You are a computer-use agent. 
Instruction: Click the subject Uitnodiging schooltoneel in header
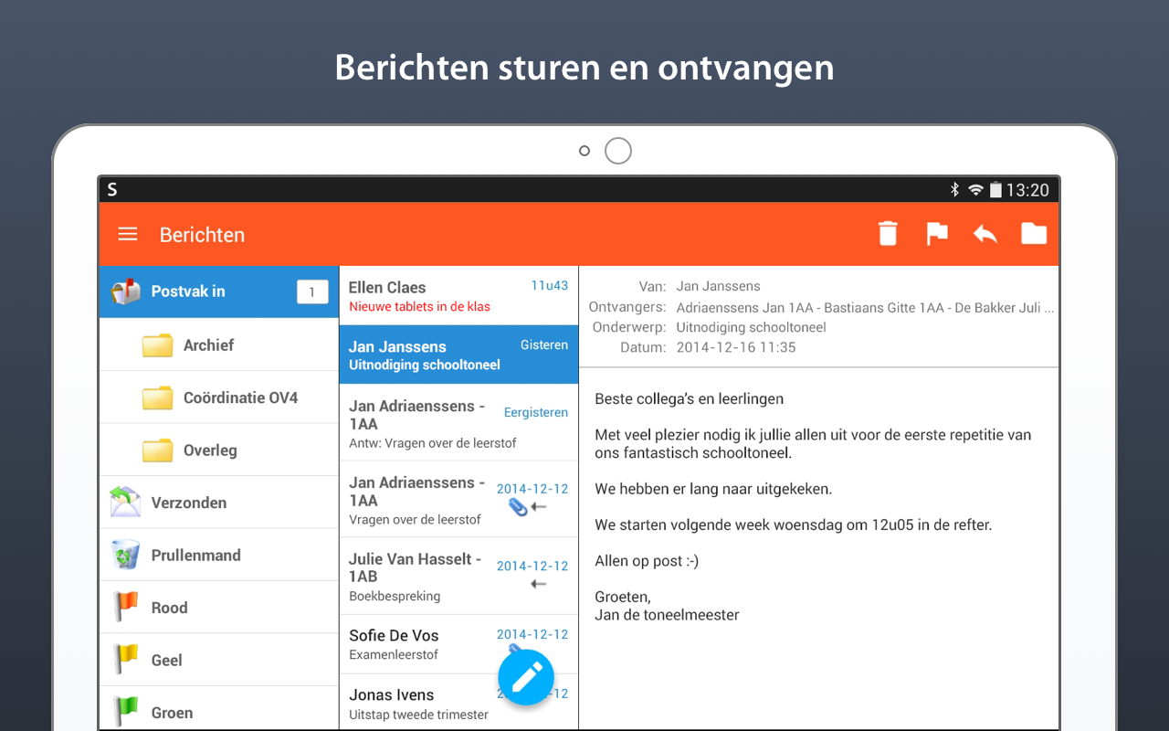[x=751, y=327]
